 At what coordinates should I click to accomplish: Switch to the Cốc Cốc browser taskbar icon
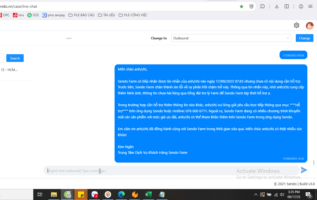click(x=67, y=194)
